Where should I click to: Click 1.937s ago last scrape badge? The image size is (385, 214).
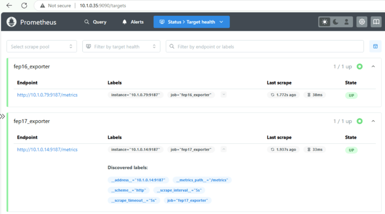pyautogui.click(x=283, y=150)
